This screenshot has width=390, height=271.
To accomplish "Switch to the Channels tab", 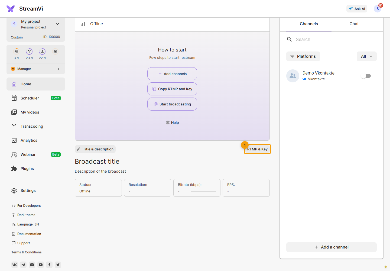I will coord(309,24).
